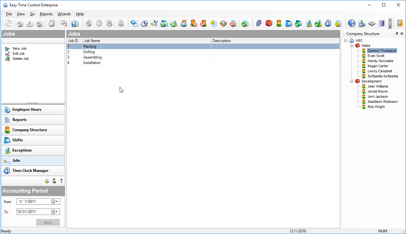Click the document with yellow gear icon
406x234 pixels.
click(x=338, y=23)
